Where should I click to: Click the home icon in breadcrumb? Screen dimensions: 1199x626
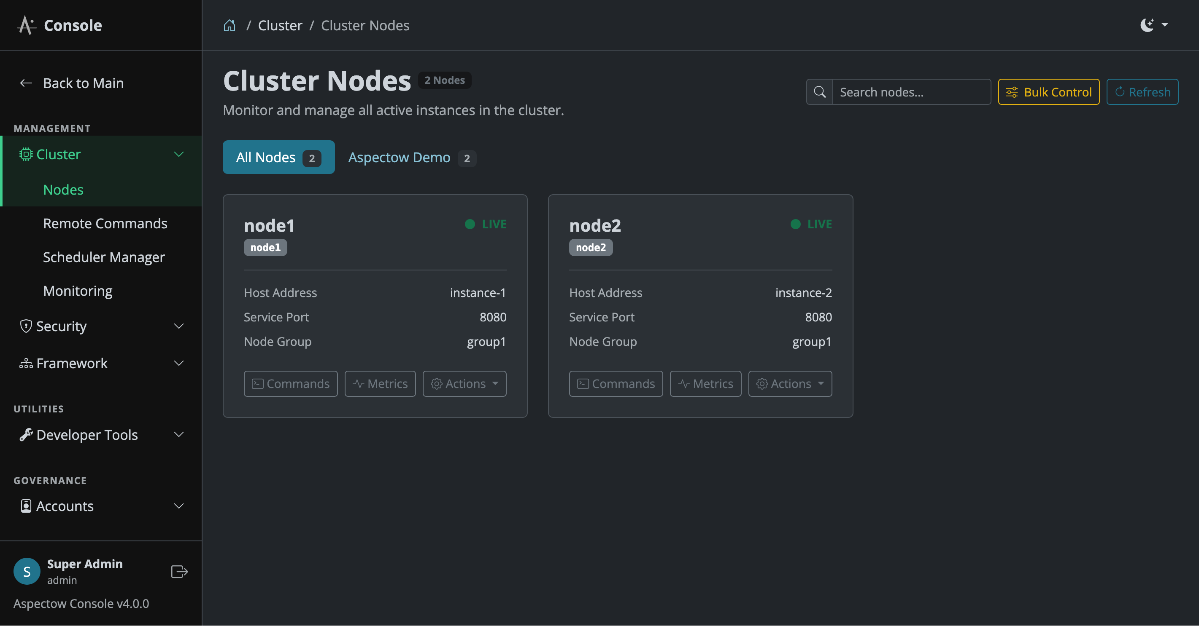click(230, 26)
